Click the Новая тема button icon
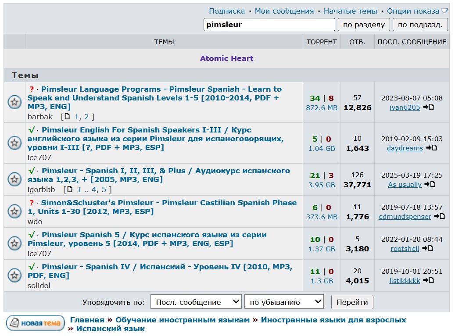Viewport: 455px width, 336px height. tap(36, 323)
